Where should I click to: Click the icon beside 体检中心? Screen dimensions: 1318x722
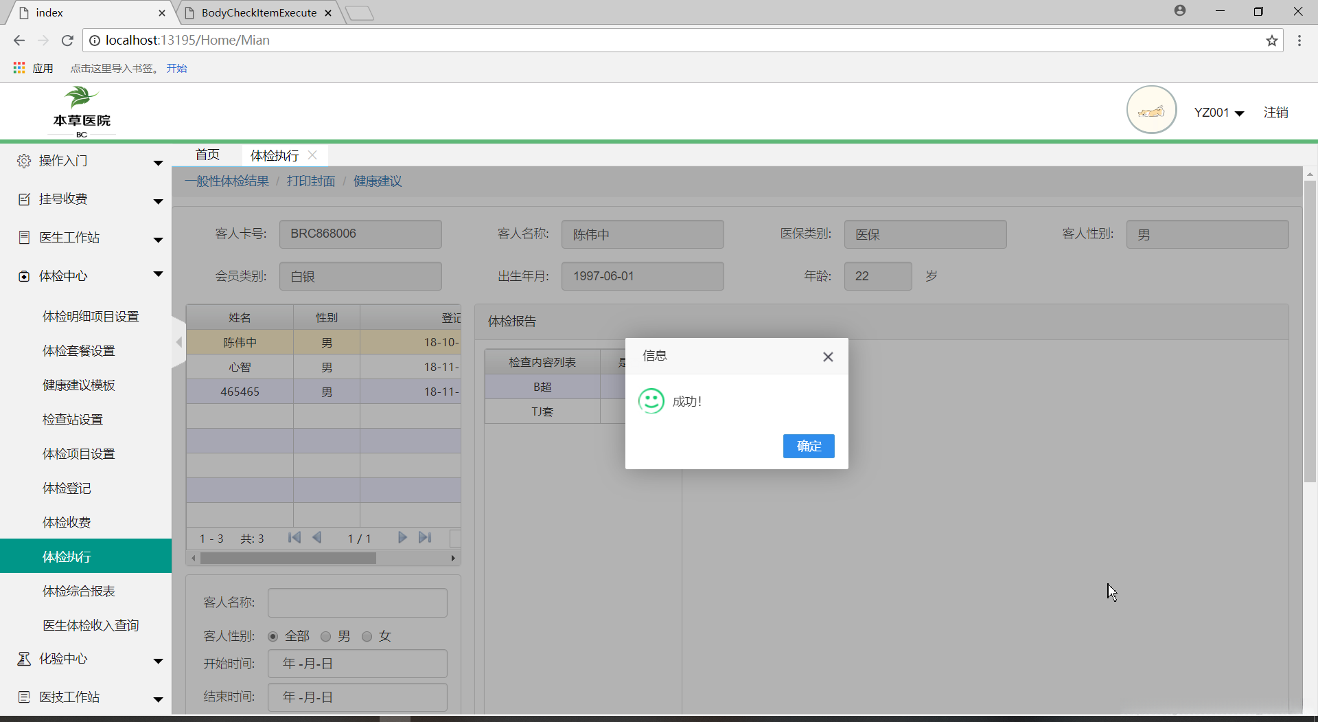[24, 276]
